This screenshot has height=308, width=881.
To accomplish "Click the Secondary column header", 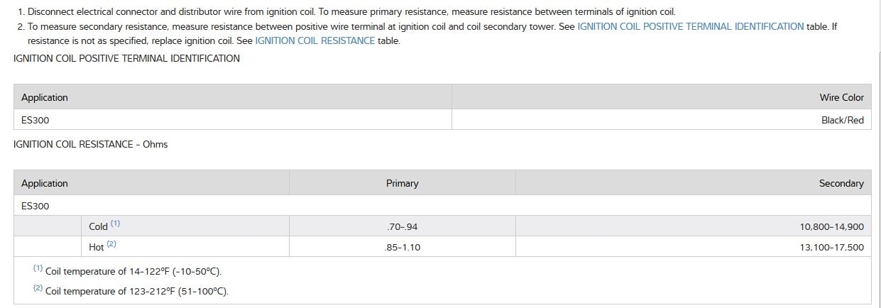I will (x=841, y=183).
